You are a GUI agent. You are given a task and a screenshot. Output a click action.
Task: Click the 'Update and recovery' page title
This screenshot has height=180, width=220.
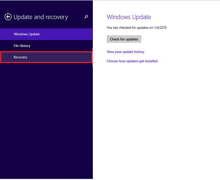click(41, 17)
